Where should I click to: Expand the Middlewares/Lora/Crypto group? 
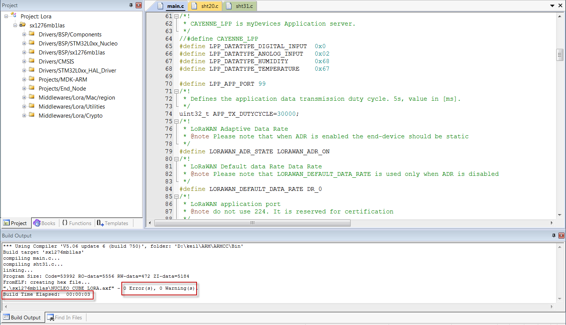(24, 116)
